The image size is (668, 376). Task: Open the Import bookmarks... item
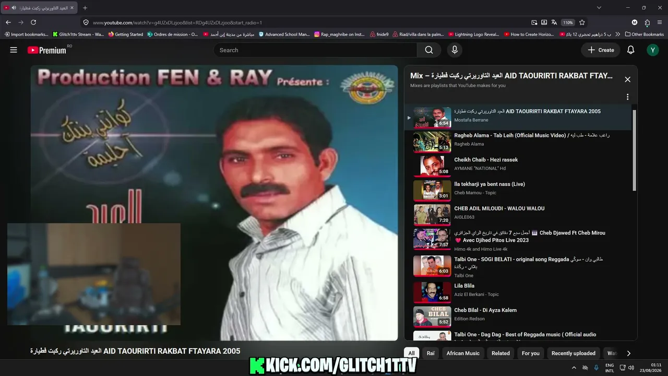click(x=26, y=34)
